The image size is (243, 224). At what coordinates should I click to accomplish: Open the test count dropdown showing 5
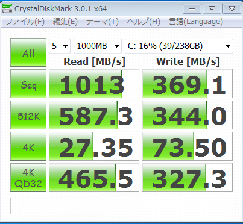tap(60, 46)
